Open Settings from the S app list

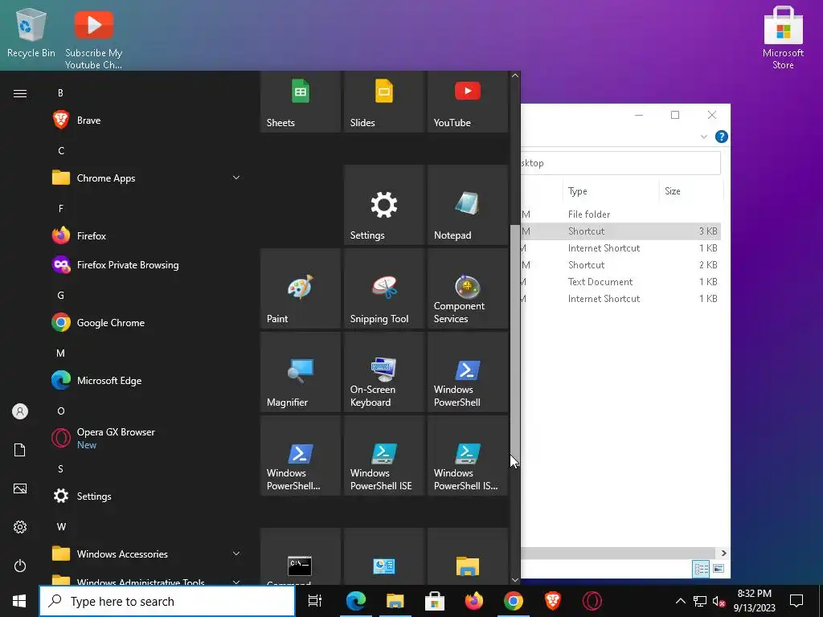(147, 496)
